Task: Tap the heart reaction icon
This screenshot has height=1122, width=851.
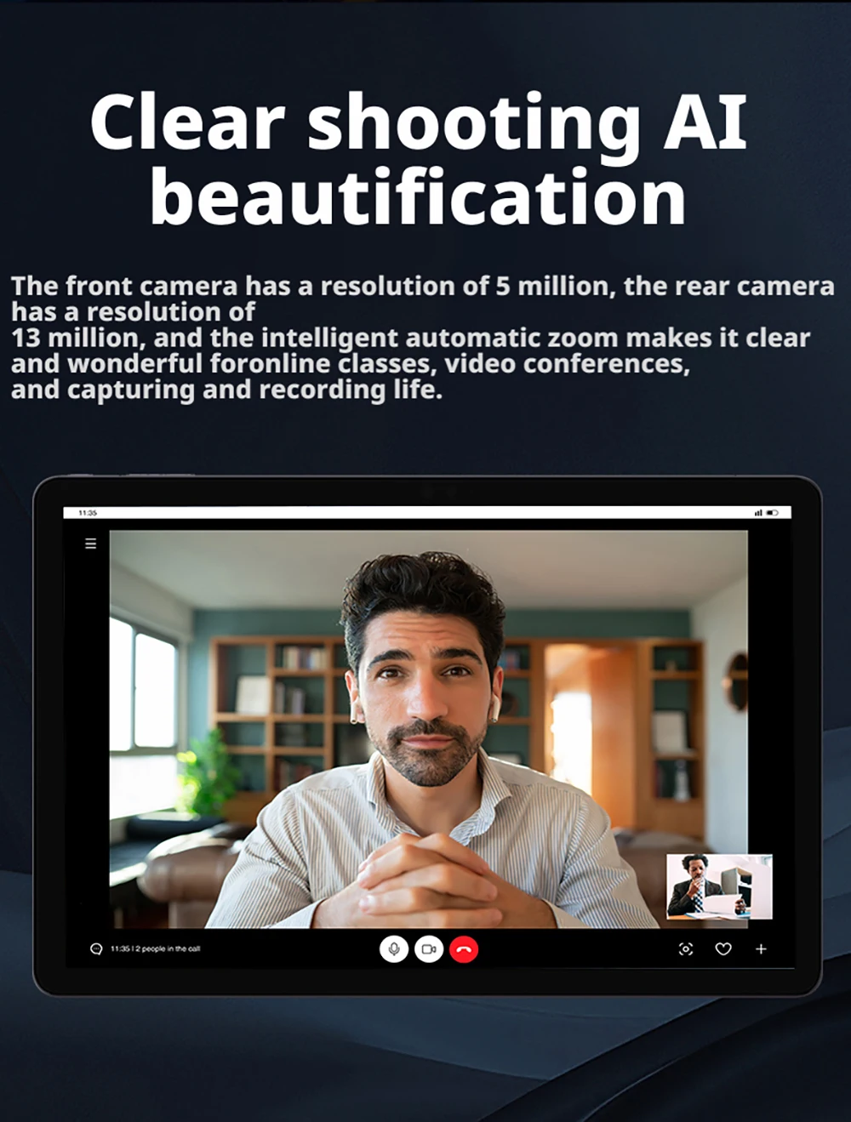Action: pos(723,948)
